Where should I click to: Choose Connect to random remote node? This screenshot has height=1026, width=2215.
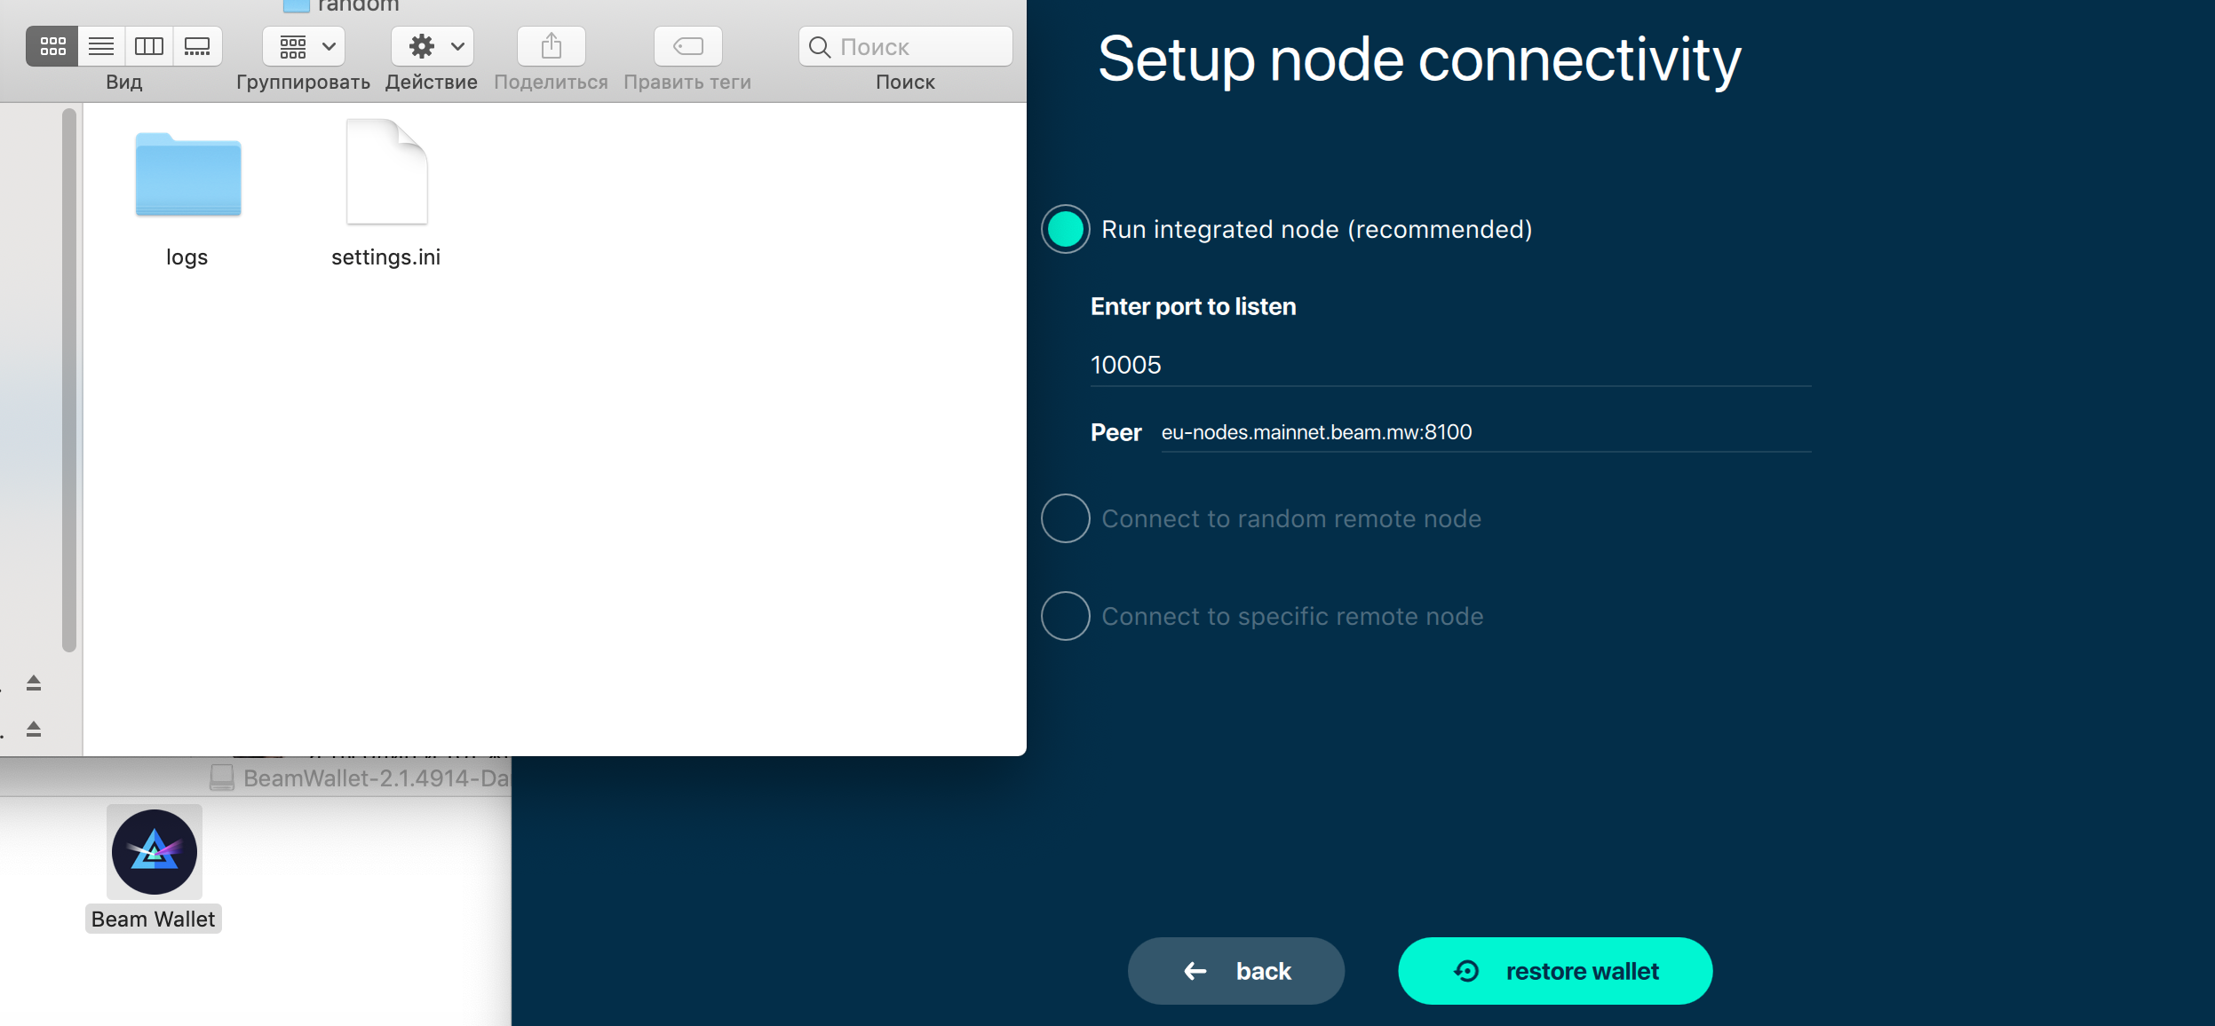pos(1065,518)
